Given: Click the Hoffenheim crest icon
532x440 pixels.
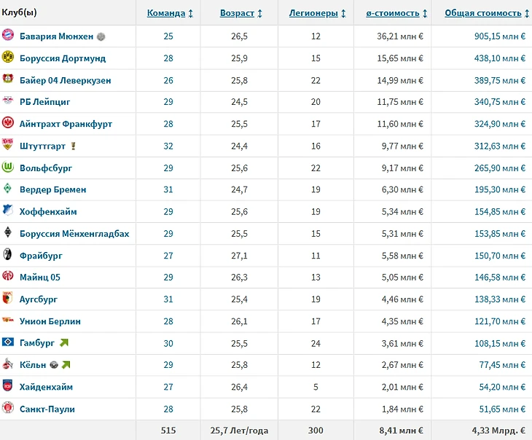Looking at the screenshot, I should (7, 211).
